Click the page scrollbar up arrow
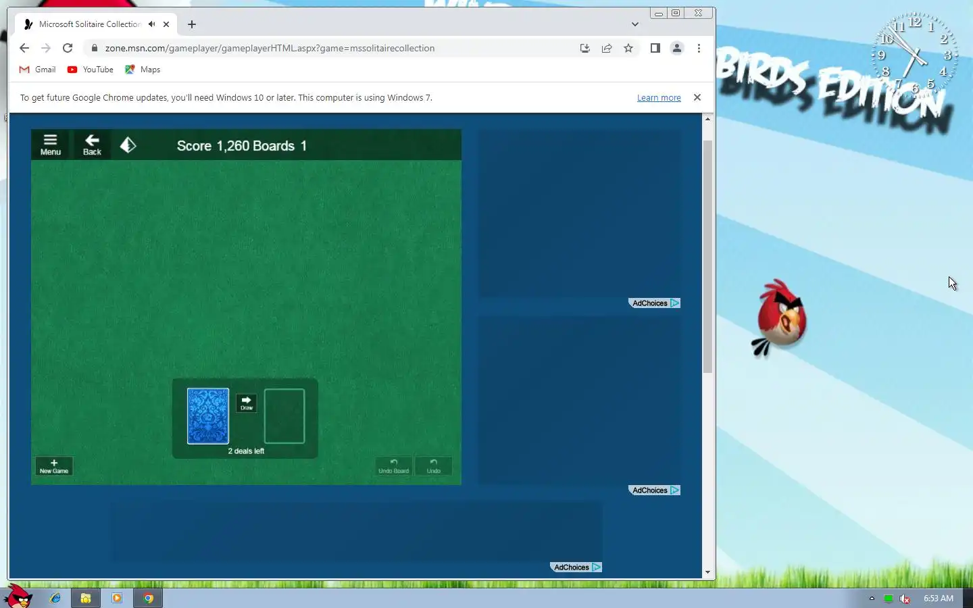 pyautogui.click(x=707, y=119)
